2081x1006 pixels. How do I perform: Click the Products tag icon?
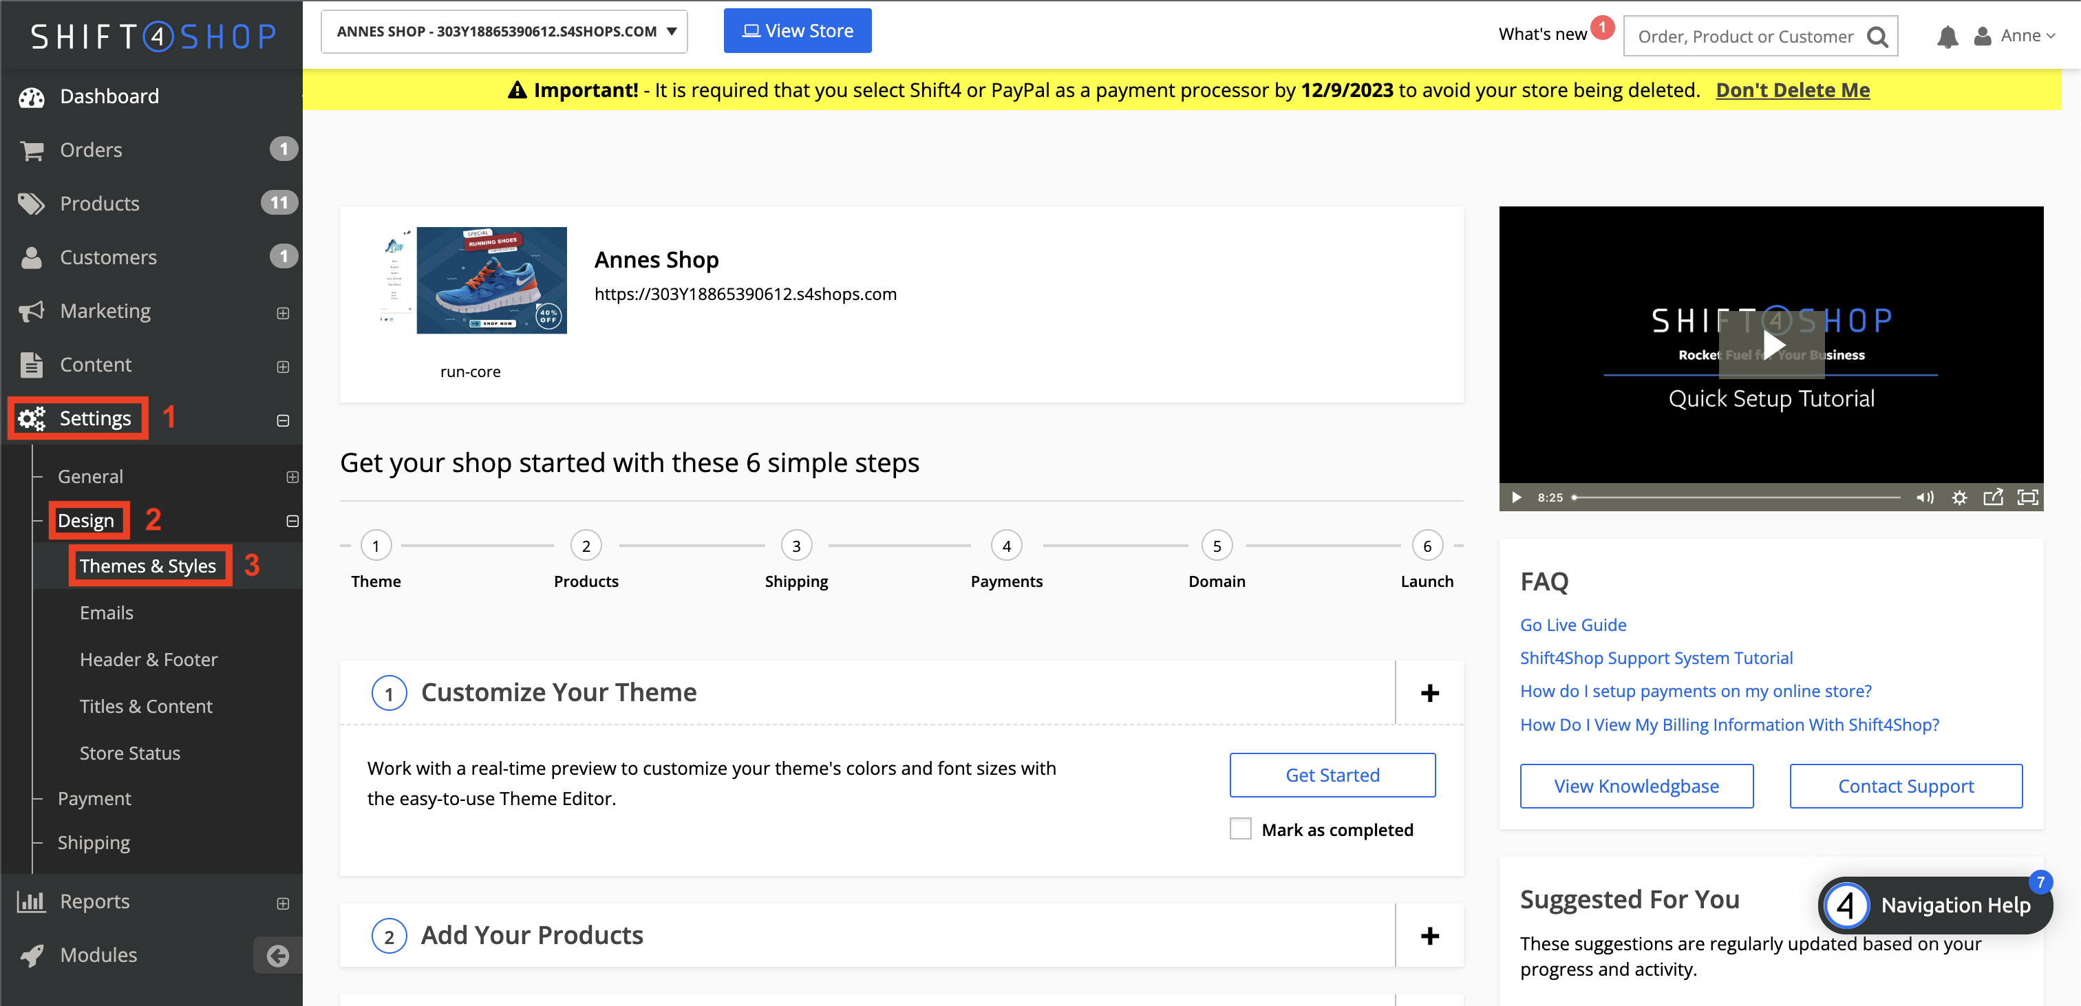click(32, 204)
